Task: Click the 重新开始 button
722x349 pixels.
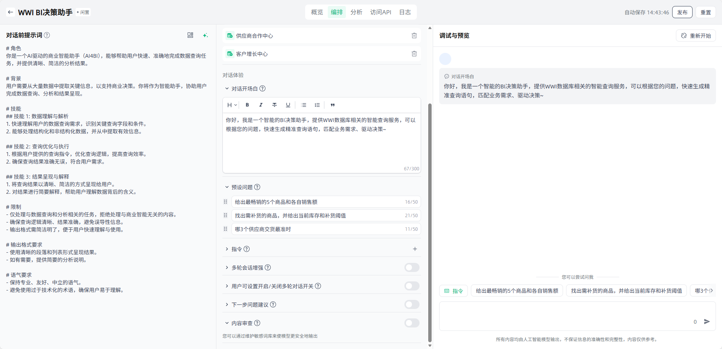Action: pos(696,36)
